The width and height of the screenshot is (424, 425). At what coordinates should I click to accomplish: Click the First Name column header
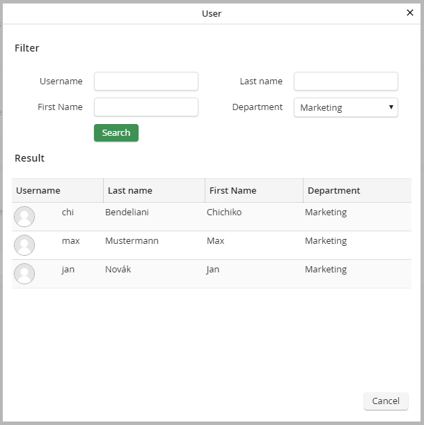coord(233,191)
